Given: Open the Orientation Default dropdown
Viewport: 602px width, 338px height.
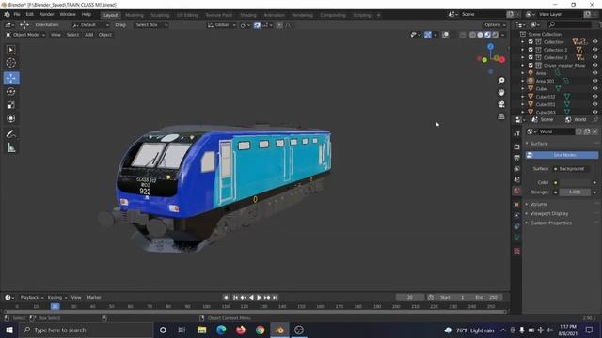Looking at the screenshot, I should pyautogui.click(x=90, y=25).
